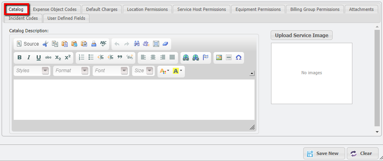Apply Underline formatting
This screenshot has height=161, width=383.
coord(39,57)
